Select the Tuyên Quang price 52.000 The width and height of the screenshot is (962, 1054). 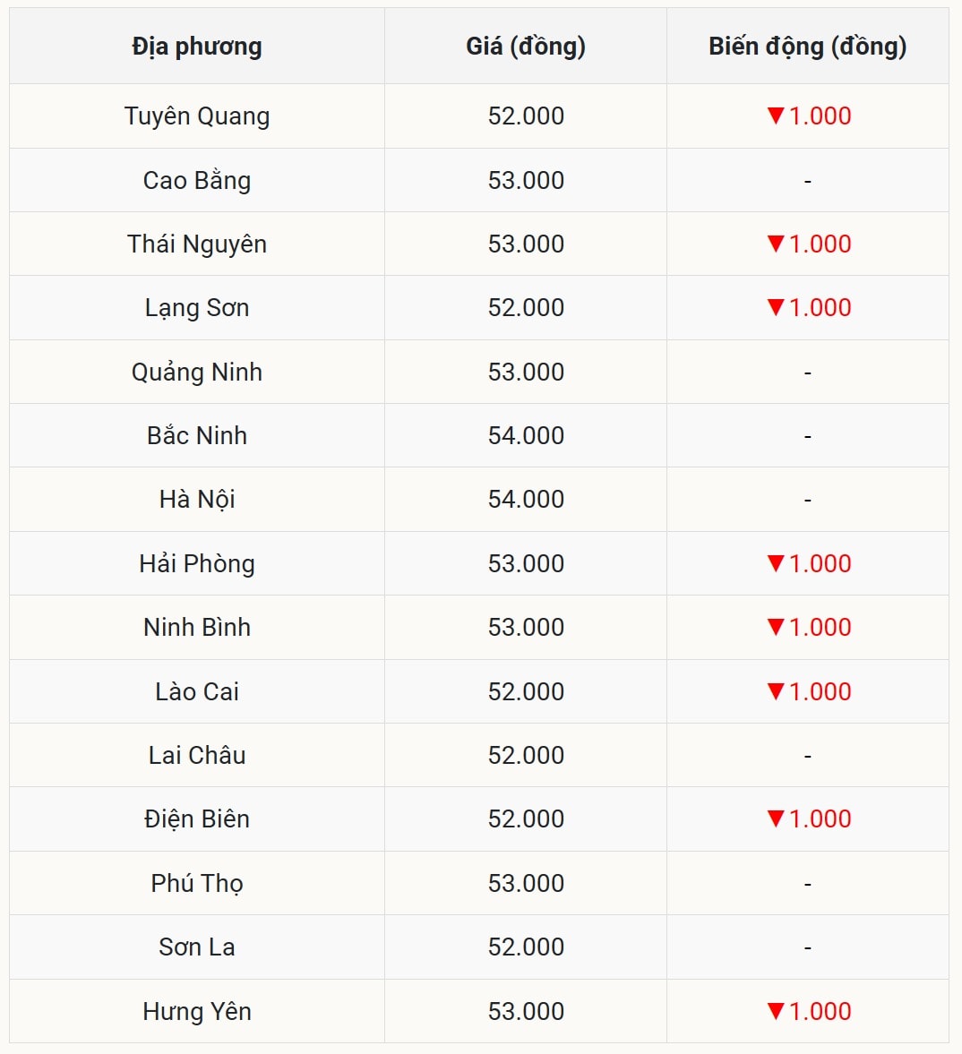(x=526, y=116)
